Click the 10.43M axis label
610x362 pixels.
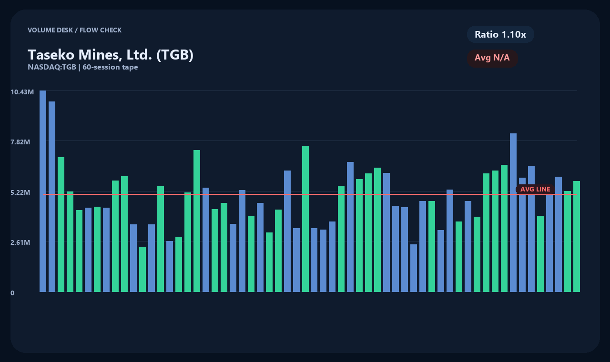(22, 91)
